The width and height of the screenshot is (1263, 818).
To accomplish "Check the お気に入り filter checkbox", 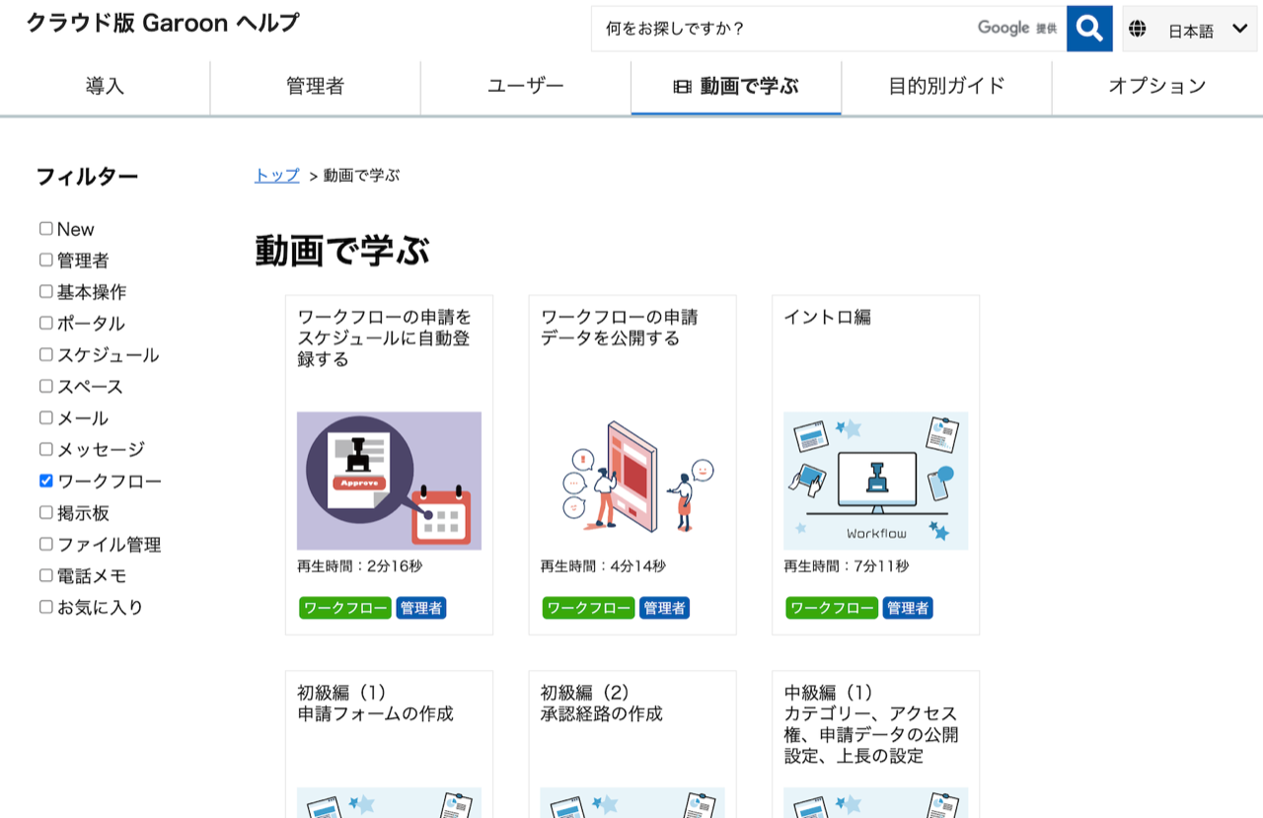I will (46, 608).
